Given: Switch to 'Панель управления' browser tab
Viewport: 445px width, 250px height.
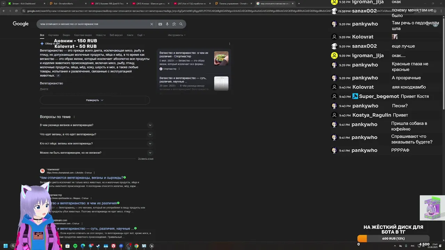Looking at the screenshot, I should 234,3.
